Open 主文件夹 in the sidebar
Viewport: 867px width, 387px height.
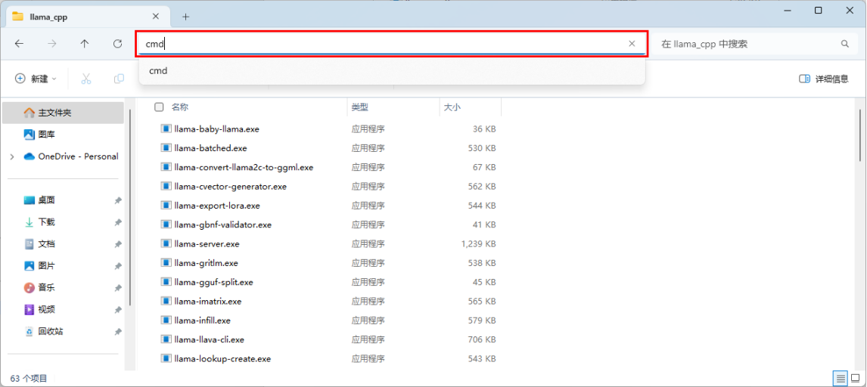[x=63, y=113]
